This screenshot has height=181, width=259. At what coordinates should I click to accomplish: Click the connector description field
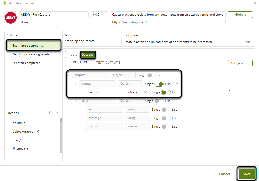[168, 15]
